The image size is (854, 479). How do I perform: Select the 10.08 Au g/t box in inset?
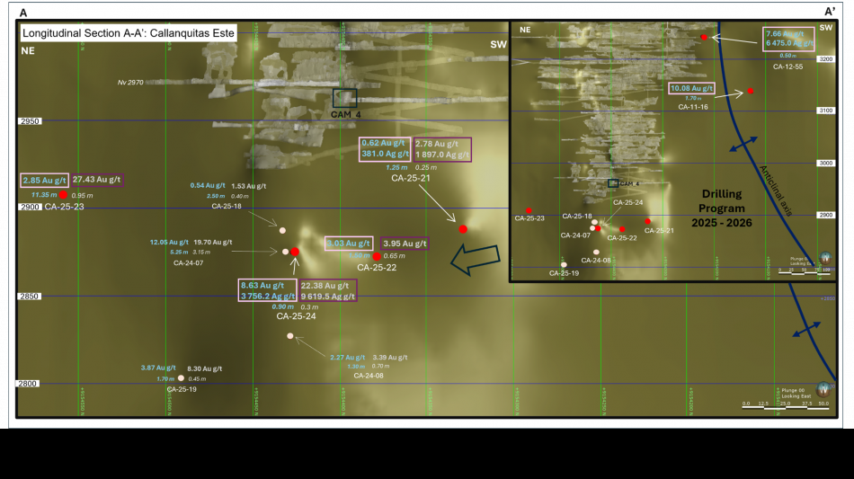(x=691, y=89)
